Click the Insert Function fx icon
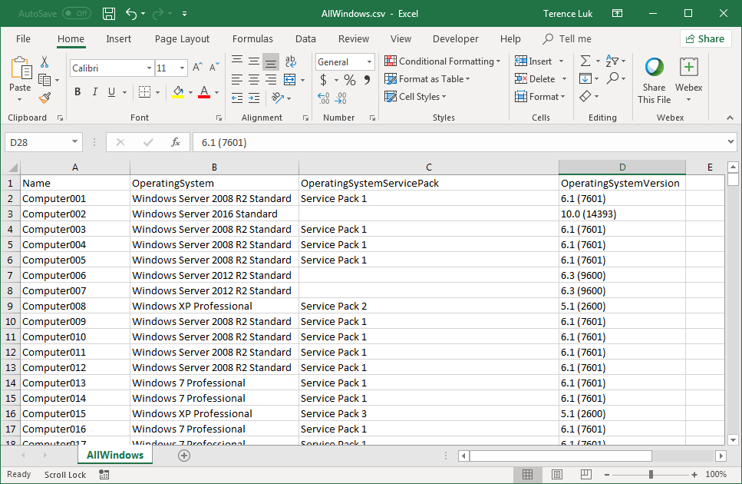Viewport: 742px width, 484px height. (x=176, y=142)
